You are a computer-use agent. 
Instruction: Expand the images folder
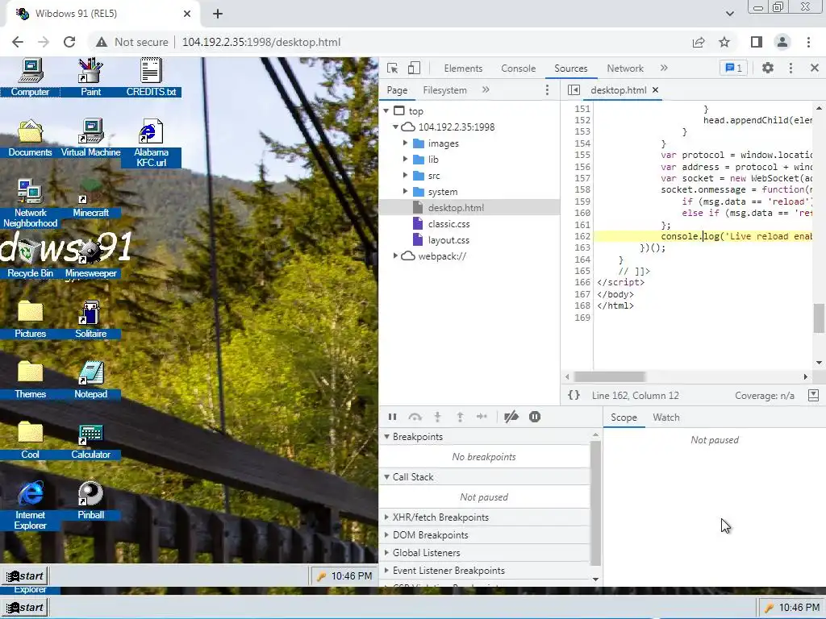(x=405, y=143)
